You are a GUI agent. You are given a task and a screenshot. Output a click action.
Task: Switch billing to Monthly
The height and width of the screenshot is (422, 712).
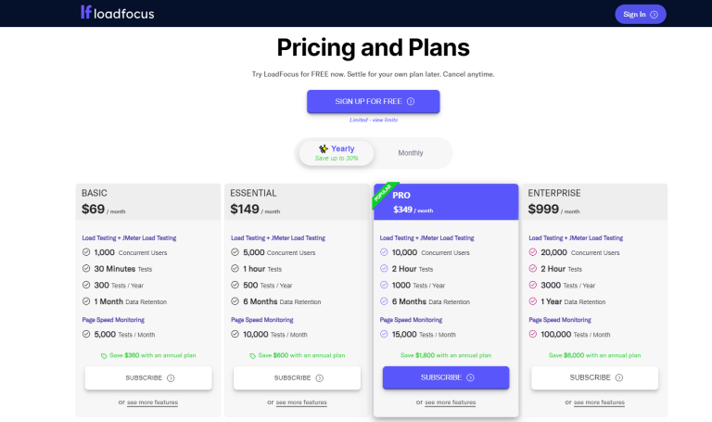point(411,153)
